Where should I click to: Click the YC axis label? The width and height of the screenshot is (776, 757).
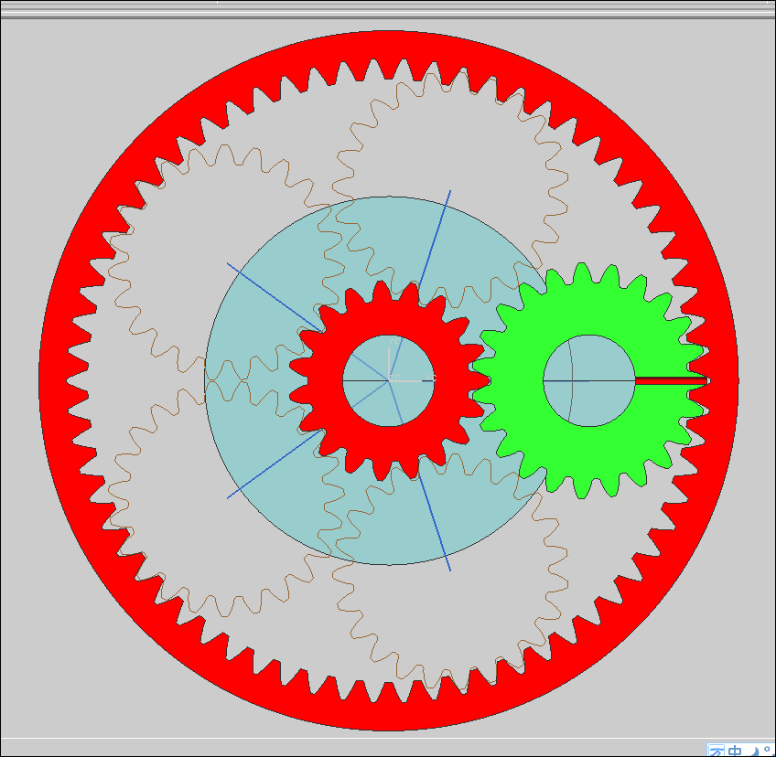(x=393, y=341)
